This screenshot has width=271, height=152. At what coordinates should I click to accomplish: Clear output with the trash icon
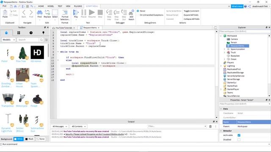[x=210, y=126]
